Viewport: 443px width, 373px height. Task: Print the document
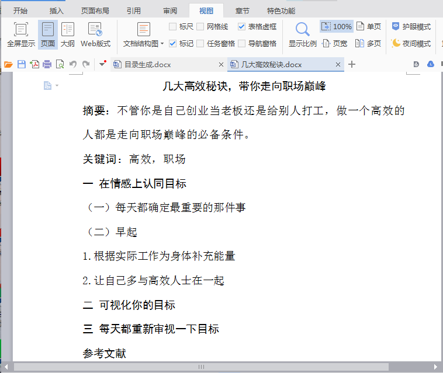(47, 64)
